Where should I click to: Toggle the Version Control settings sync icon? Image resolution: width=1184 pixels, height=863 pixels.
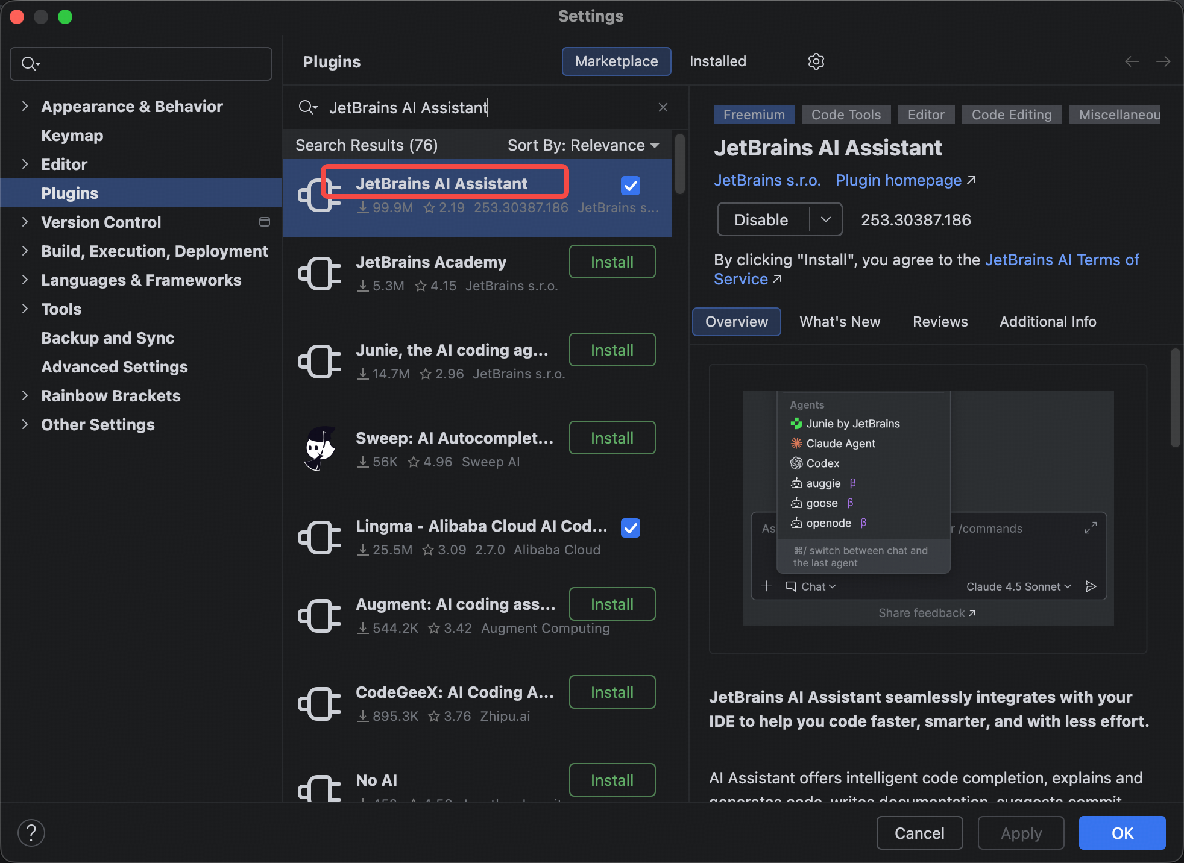265,222
